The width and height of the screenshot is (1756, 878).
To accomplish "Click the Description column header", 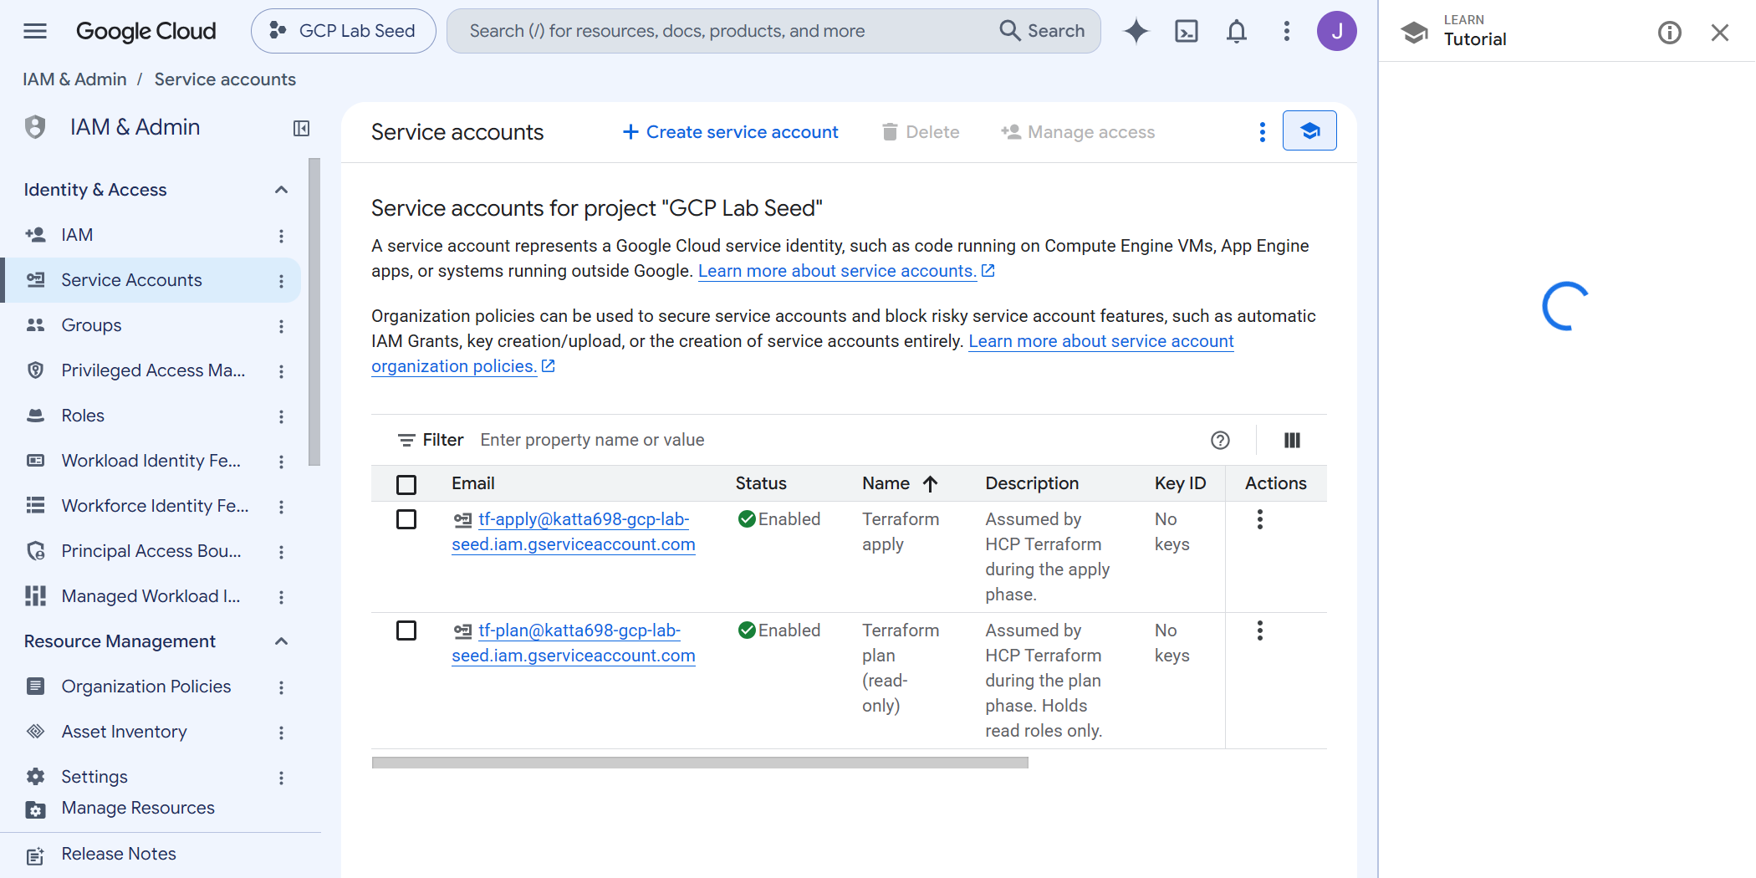I will click(x=1032, y=483).
